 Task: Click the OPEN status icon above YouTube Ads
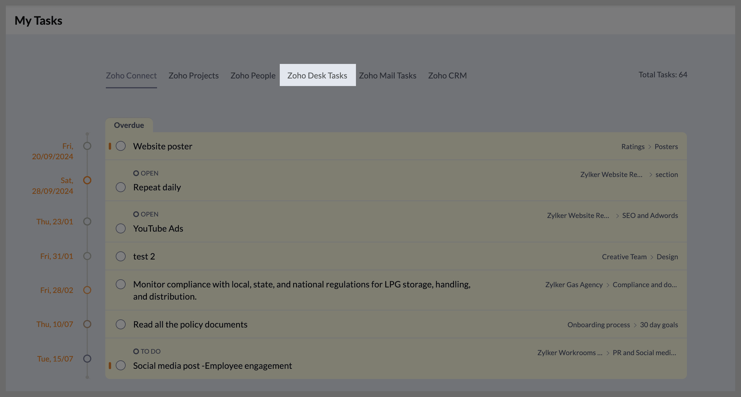[x=136, y=214]
